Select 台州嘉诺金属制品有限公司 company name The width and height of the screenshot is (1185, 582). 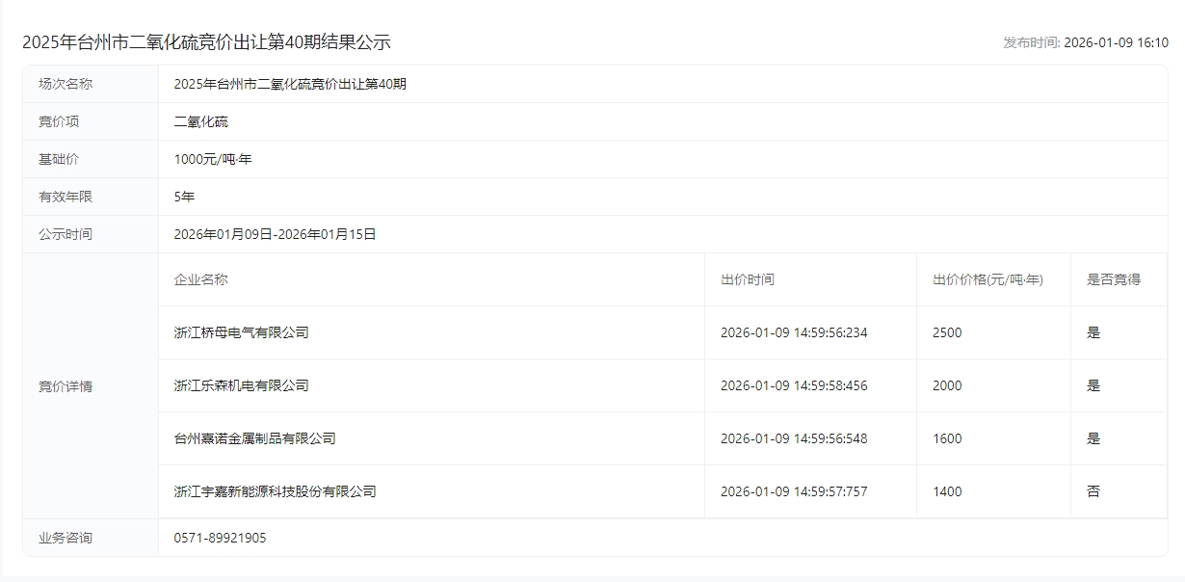(x=254, y=438)
